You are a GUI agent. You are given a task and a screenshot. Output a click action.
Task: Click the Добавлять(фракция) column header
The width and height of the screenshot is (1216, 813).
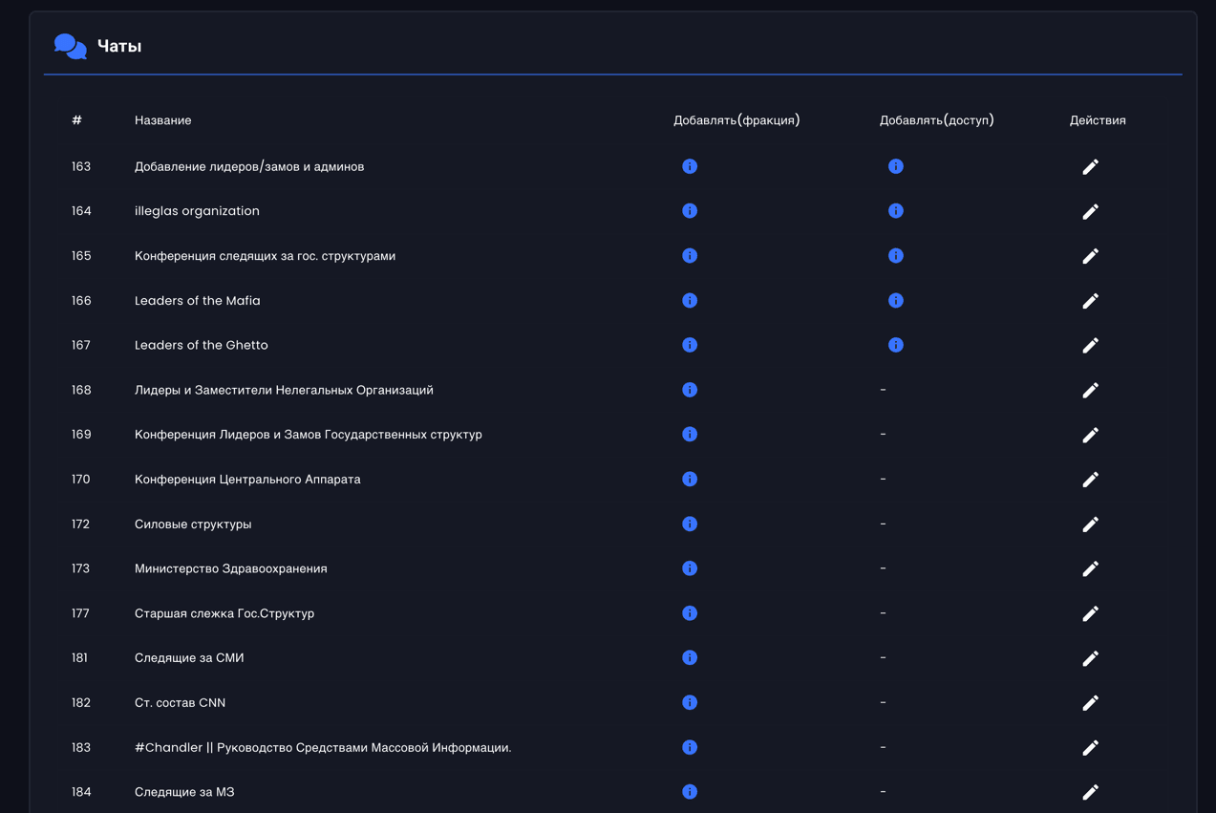click(x=736, y=120)
